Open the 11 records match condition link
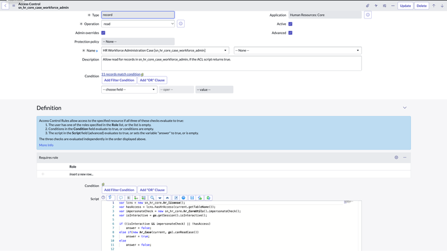This screenshot has width=447, height=251. (121, 74)
